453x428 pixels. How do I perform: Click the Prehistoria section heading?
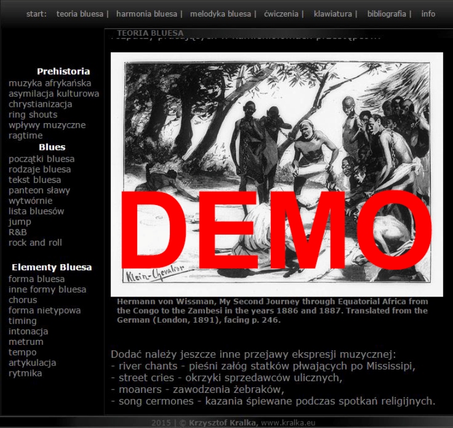64,71
